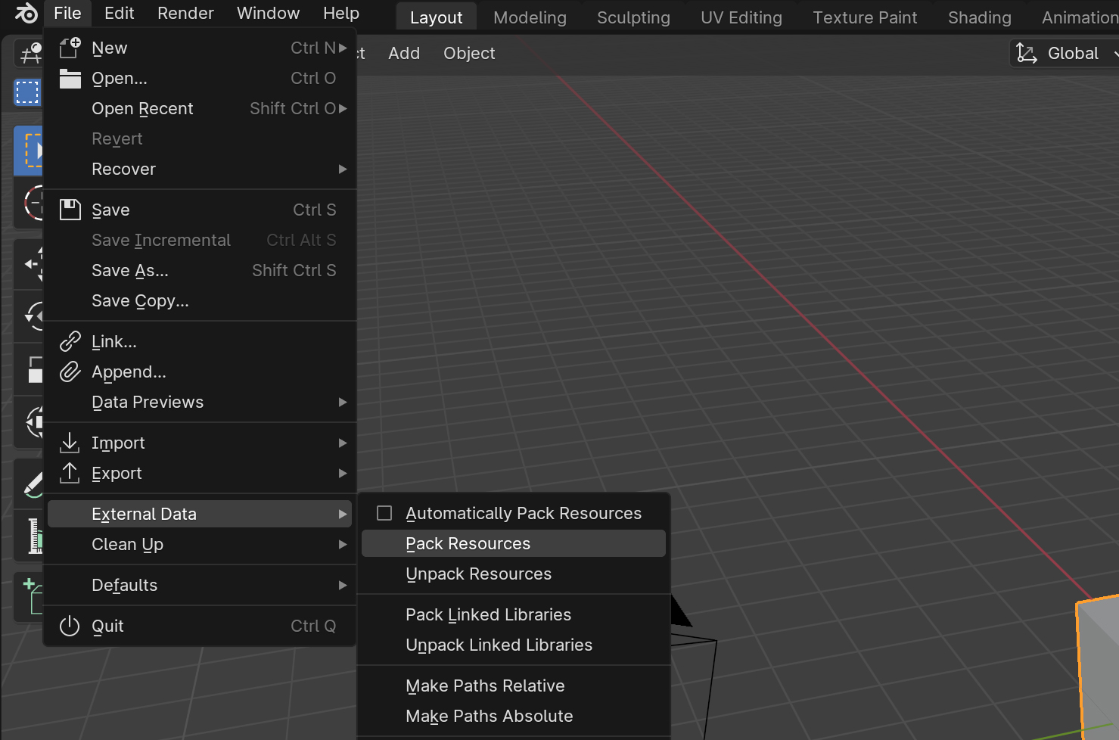Click the External Data menu item

[x=200, y=514]
